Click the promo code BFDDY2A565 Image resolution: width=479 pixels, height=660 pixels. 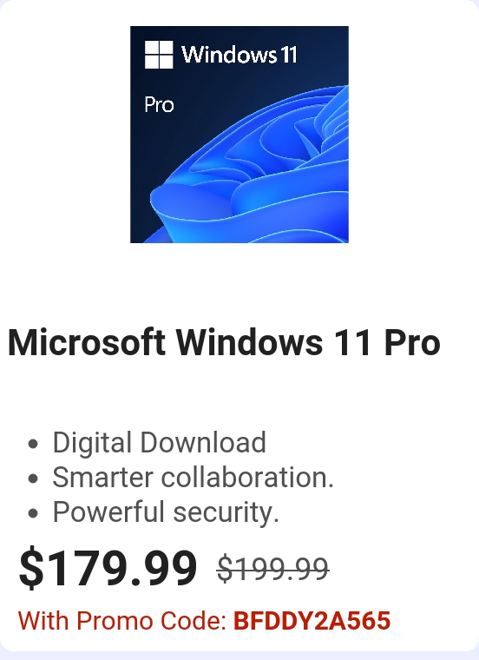312,621
